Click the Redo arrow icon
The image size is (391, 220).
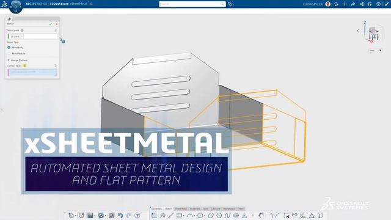coord(129,215)
